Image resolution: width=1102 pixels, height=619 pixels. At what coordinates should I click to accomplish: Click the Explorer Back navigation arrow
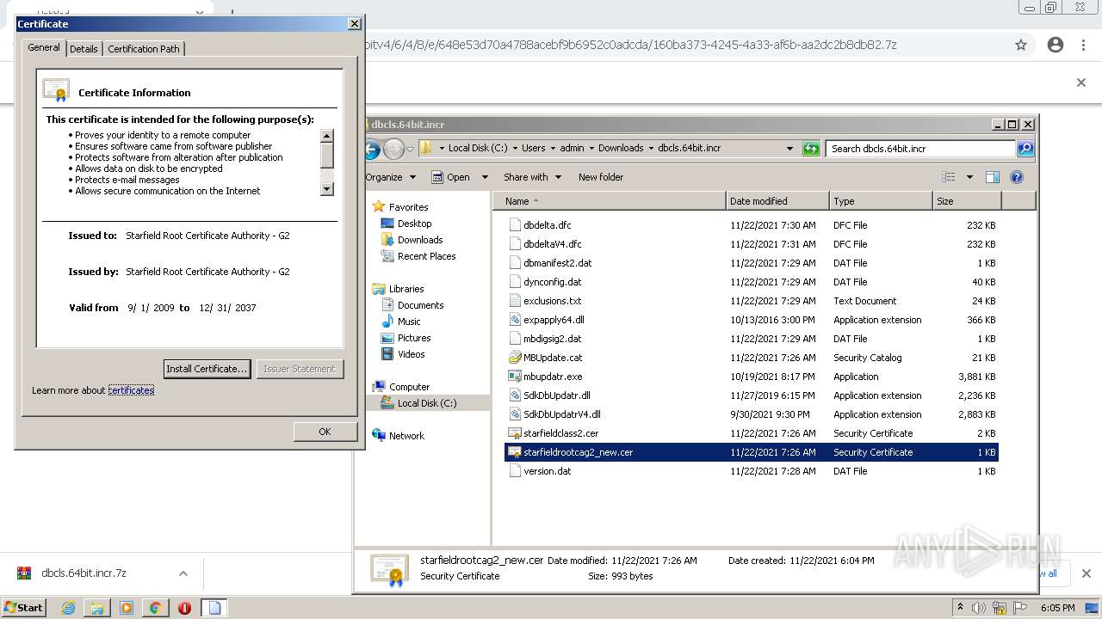click(371, 149)
